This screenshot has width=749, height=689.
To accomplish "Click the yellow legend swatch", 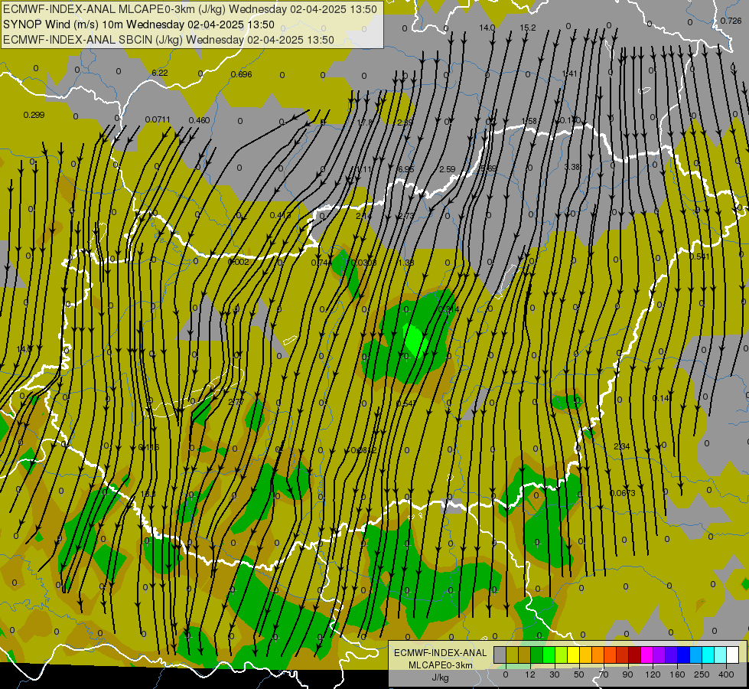I will 574,655.
